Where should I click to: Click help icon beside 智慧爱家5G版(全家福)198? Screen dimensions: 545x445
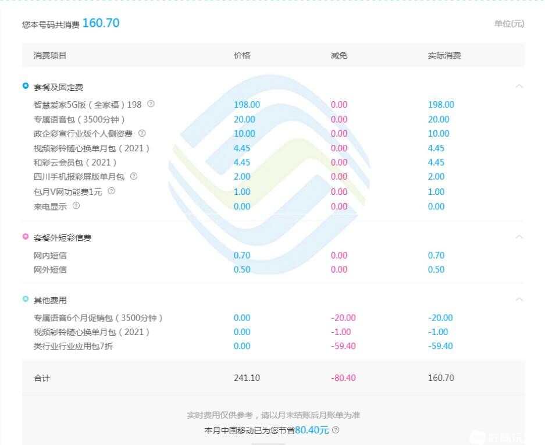(x=151, y=104)
